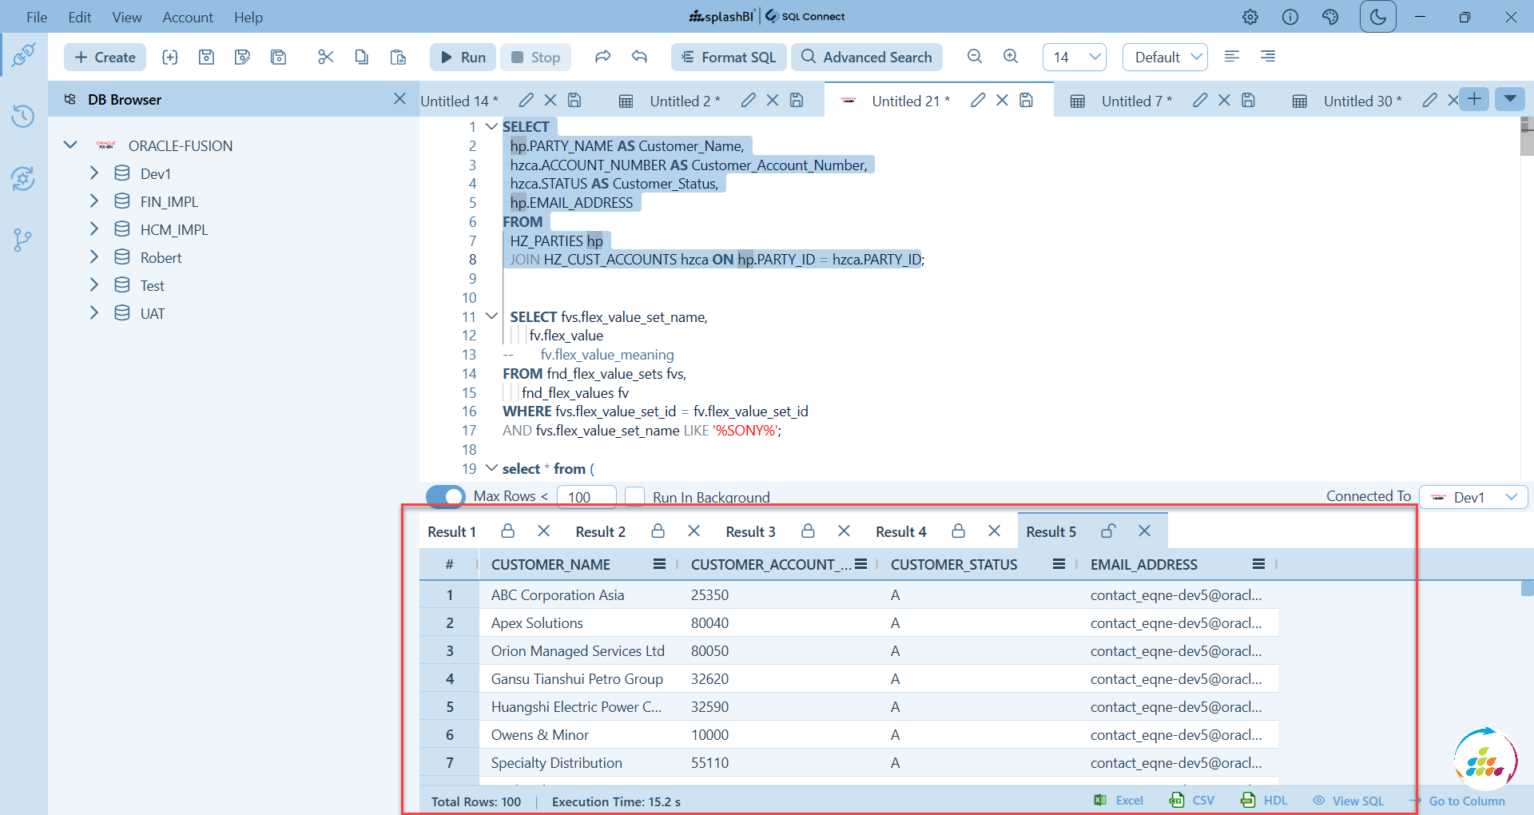Open the query history sidebar icon
The width and height of the screenshot is (1534, 815).
pyautogui.click(x=23, y=117)
